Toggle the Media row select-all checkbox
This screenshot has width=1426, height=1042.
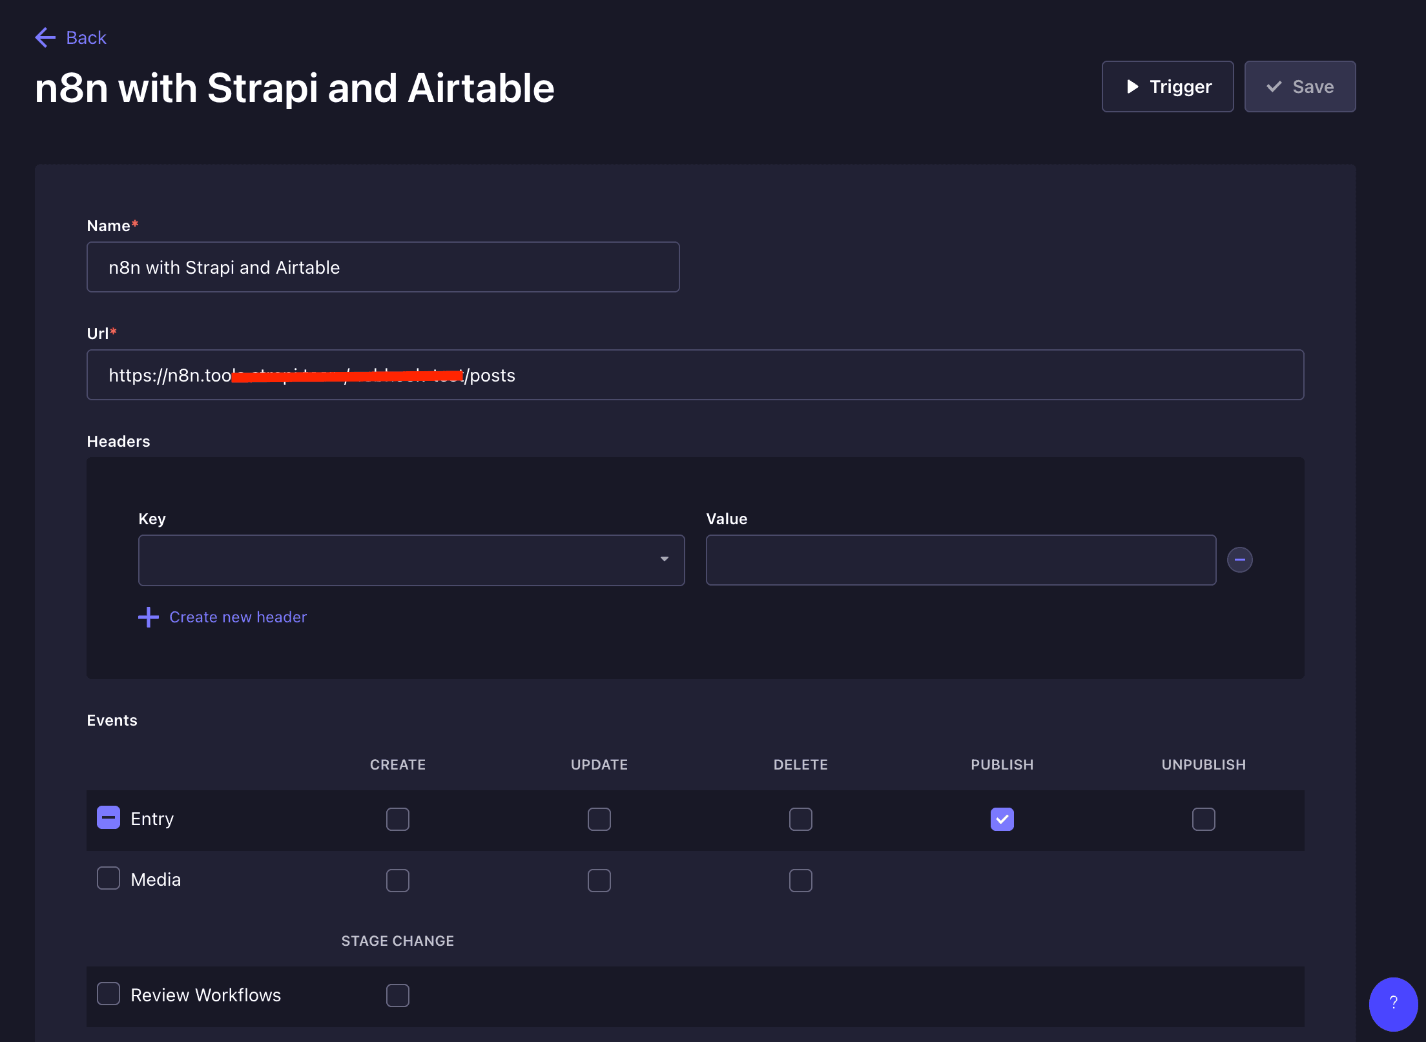[108, 878]
